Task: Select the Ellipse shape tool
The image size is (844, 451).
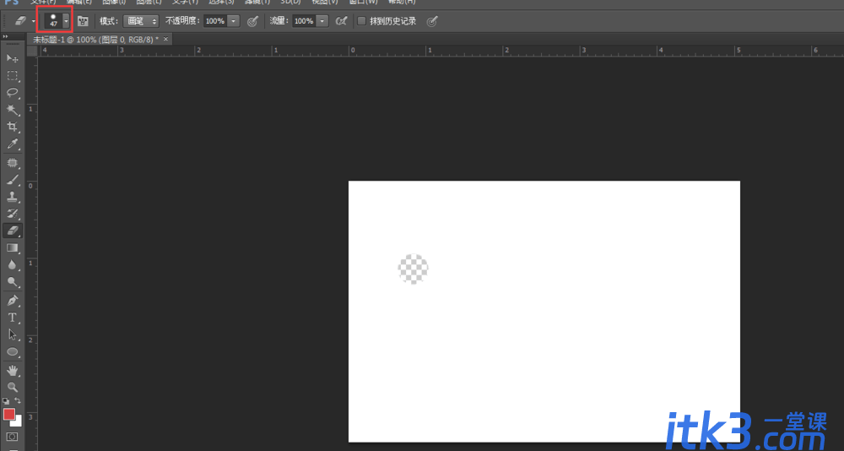Action: click(x=13, y=352)
